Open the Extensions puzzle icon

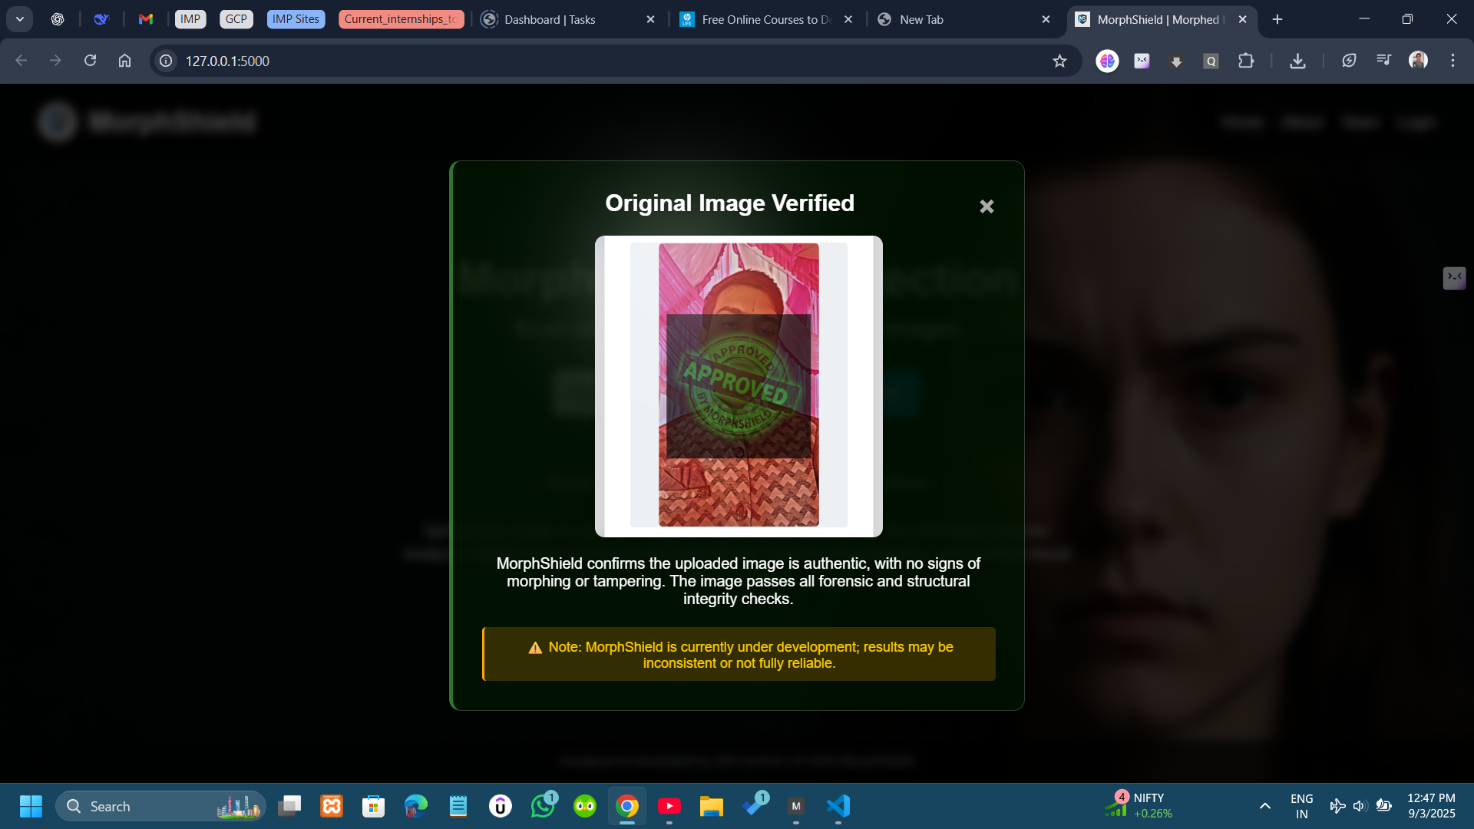click(x=1246, y=61)
